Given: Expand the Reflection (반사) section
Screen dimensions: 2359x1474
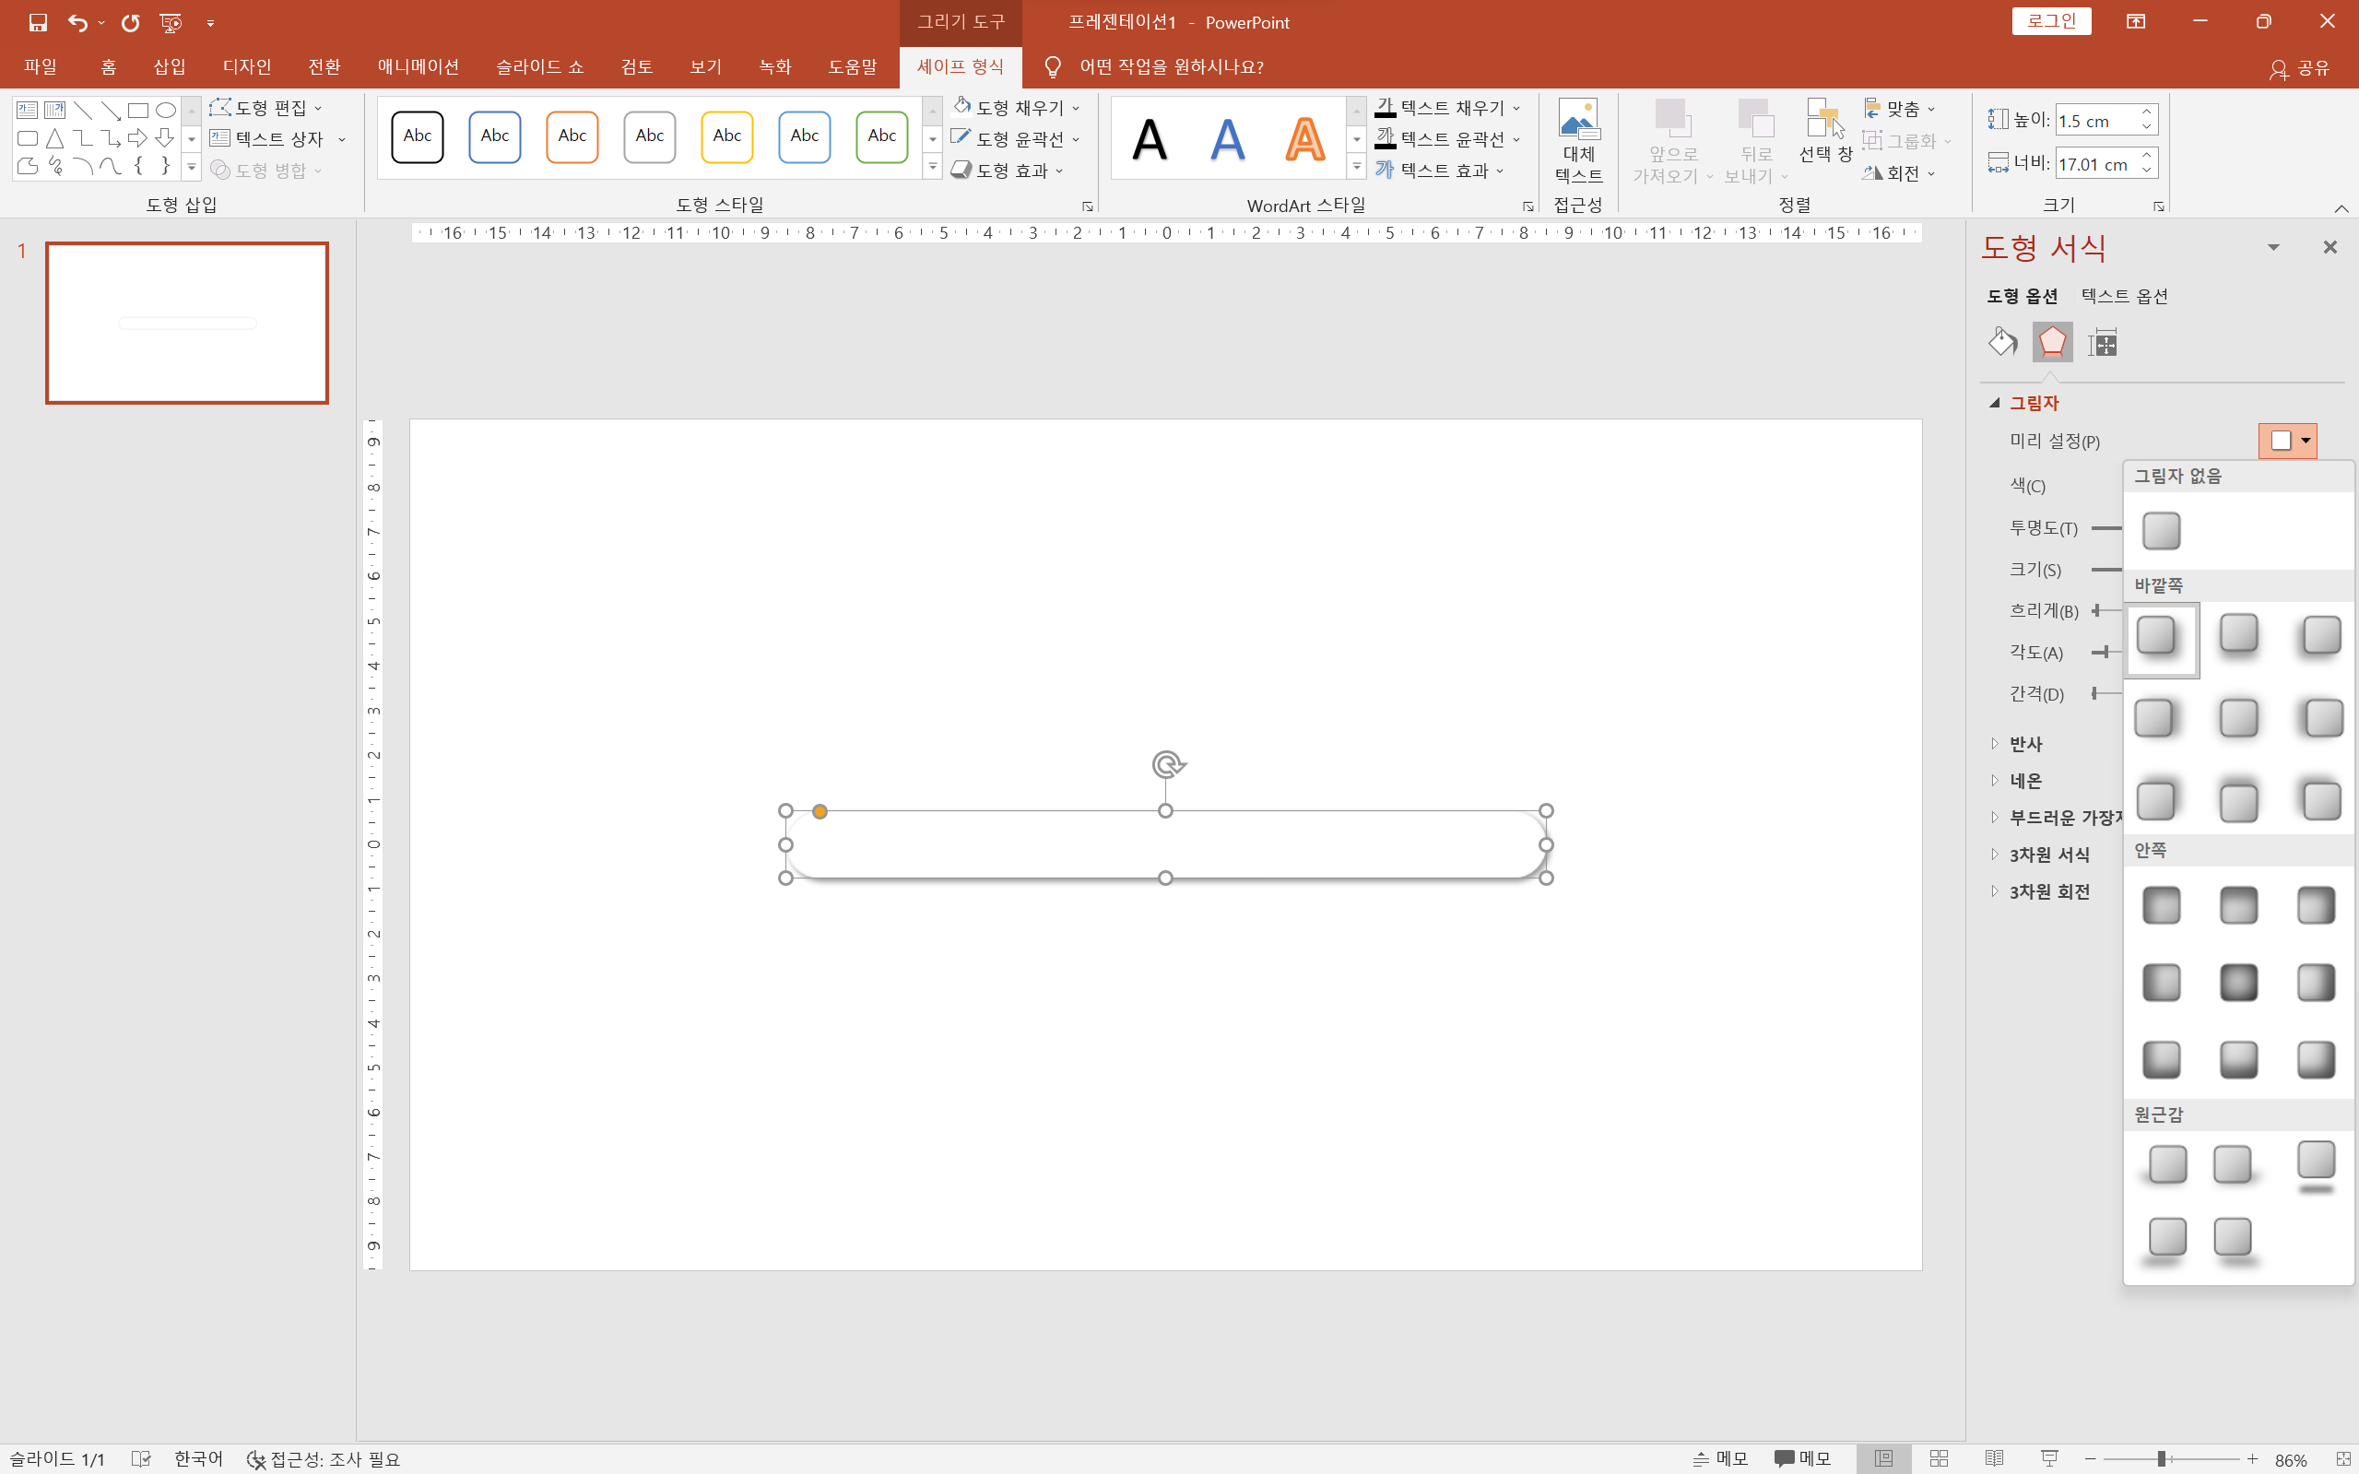Looking at the screenshot, I should point(2024,744).
